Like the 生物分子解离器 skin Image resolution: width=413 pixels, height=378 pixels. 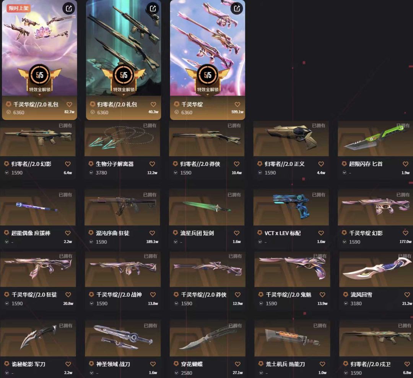[152, 164]
